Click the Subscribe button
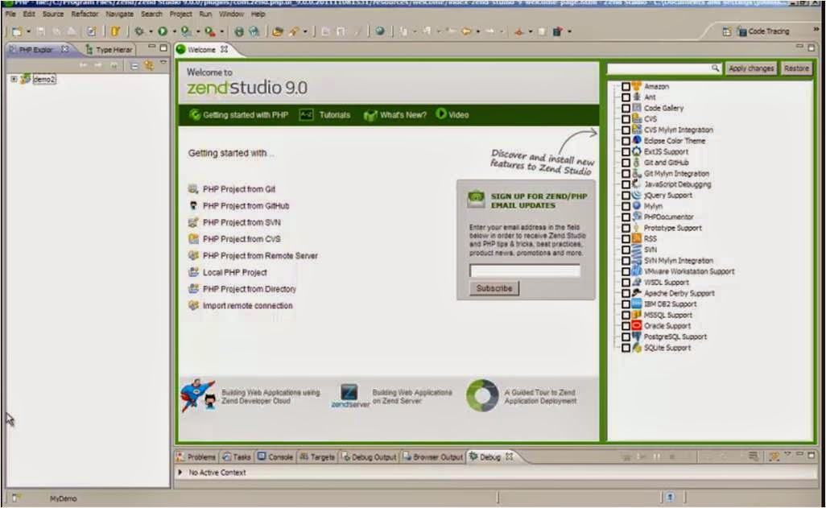This screenshot has width=826, height=508. 494,288
